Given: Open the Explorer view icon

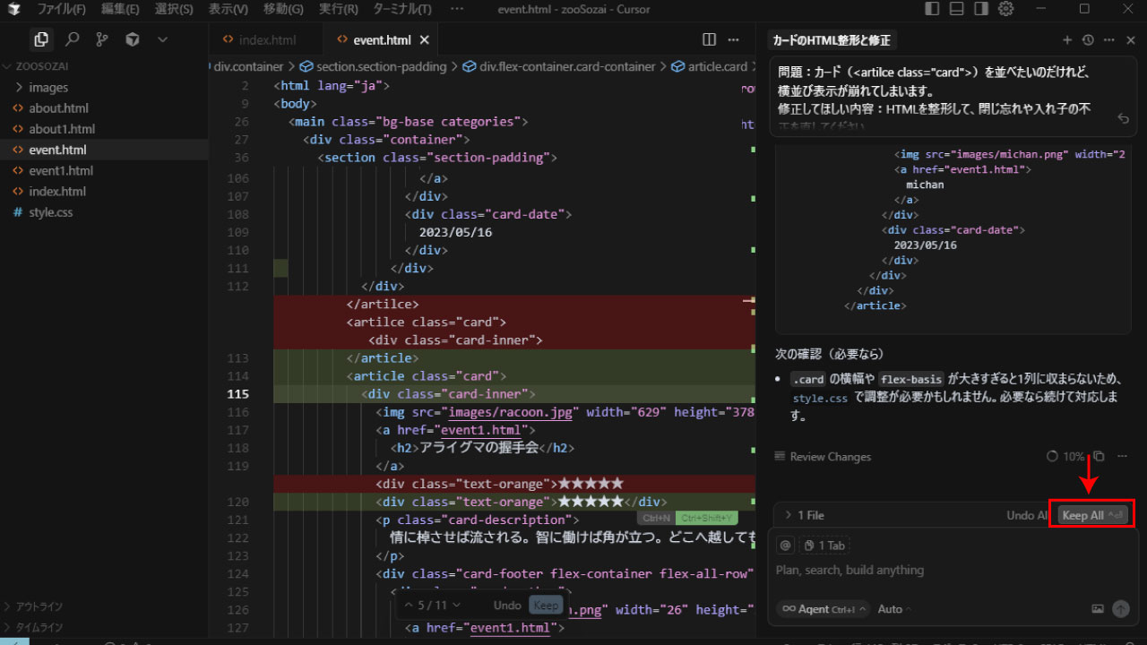Looking at the screenshot, I should pyautogui.click(x=41, y=39).
